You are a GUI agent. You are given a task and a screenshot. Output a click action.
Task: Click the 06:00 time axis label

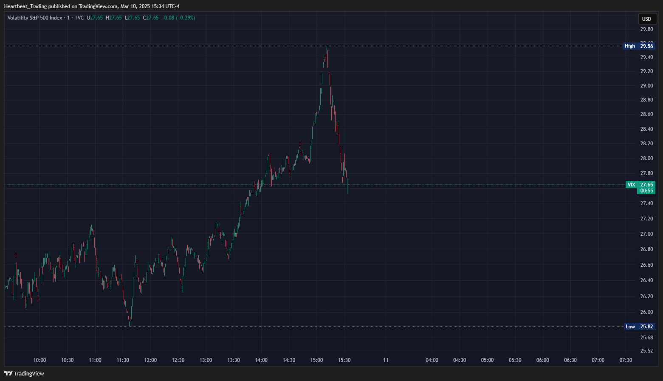click(543, 360)
